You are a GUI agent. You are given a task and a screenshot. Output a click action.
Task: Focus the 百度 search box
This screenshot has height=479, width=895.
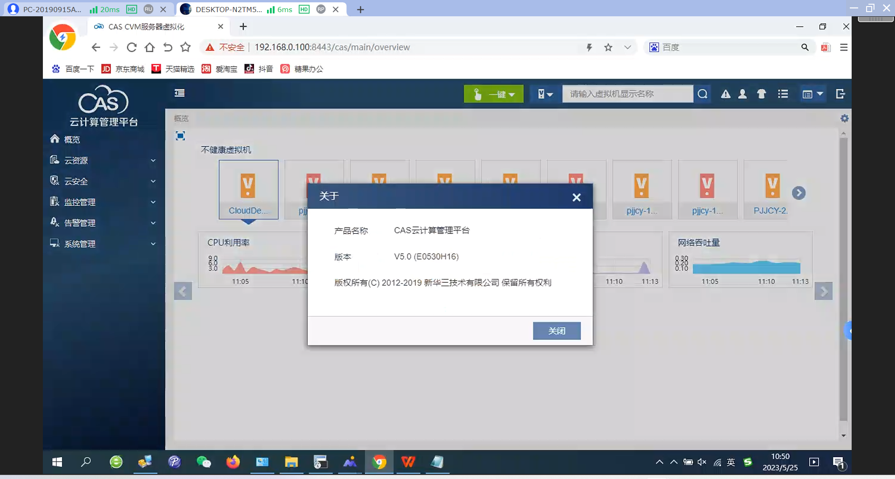pyautogui.click(x=730, y=47)
